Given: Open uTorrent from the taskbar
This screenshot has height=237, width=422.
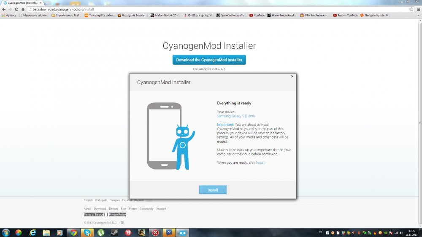Looking at the screenshot, I should coord(101,232).
